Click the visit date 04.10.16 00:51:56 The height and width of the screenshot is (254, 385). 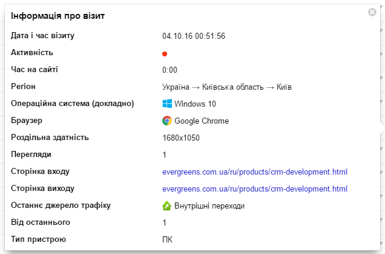tap(194, 36)
